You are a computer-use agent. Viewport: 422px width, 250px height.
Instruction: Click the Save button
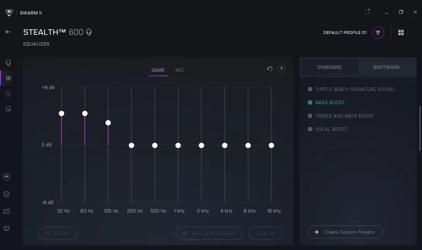click(265, 233)
